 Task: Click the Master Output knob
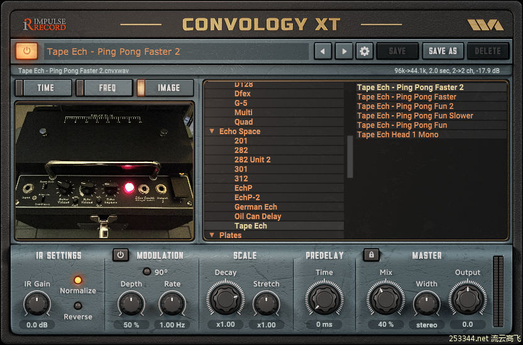(468, 298)
